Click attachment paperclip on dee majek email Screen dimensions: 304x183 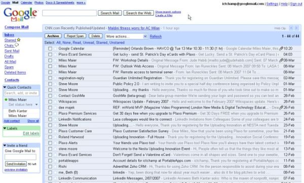[x=281, y=107]
